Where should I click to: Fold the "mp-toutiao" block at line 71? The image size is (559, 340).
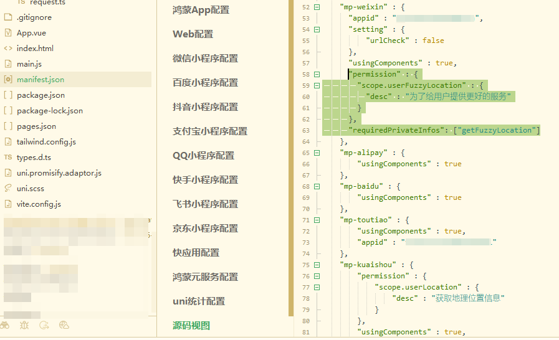[x=317, y=220]
